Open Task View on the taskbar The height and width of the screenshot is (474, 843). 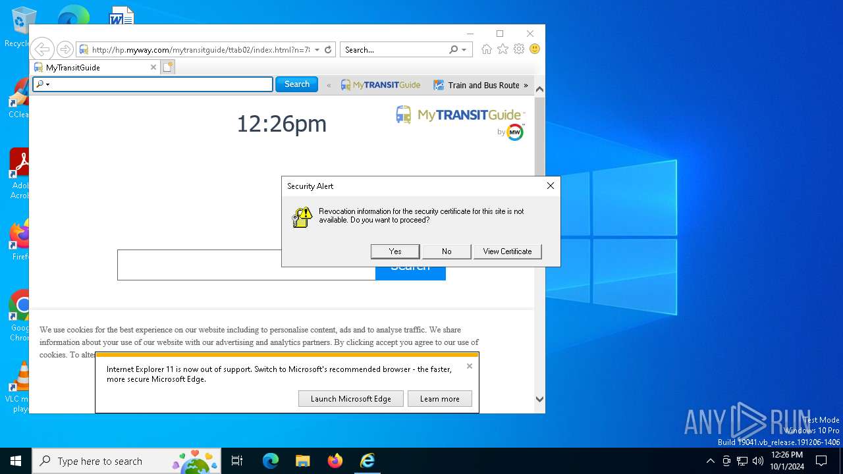click(237, 461)
